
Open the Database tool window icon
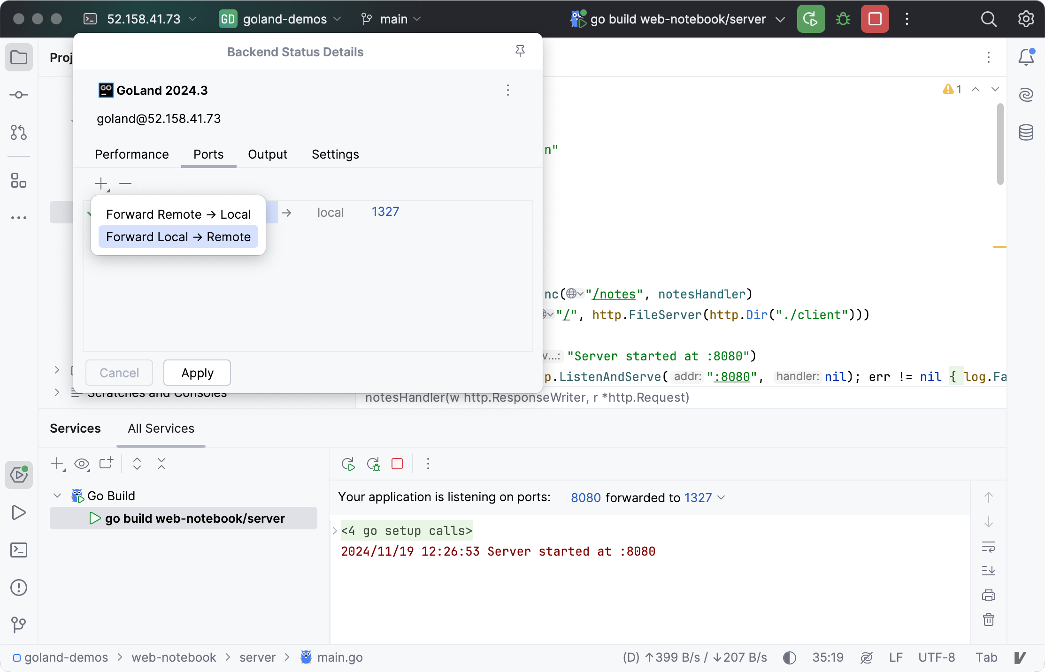click(1026, 133)
